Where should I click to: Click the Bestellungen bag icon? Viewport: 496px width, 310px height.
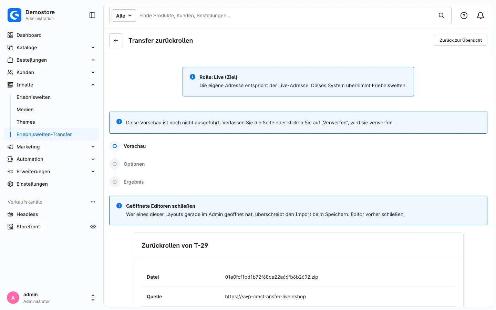pos(10,60)
